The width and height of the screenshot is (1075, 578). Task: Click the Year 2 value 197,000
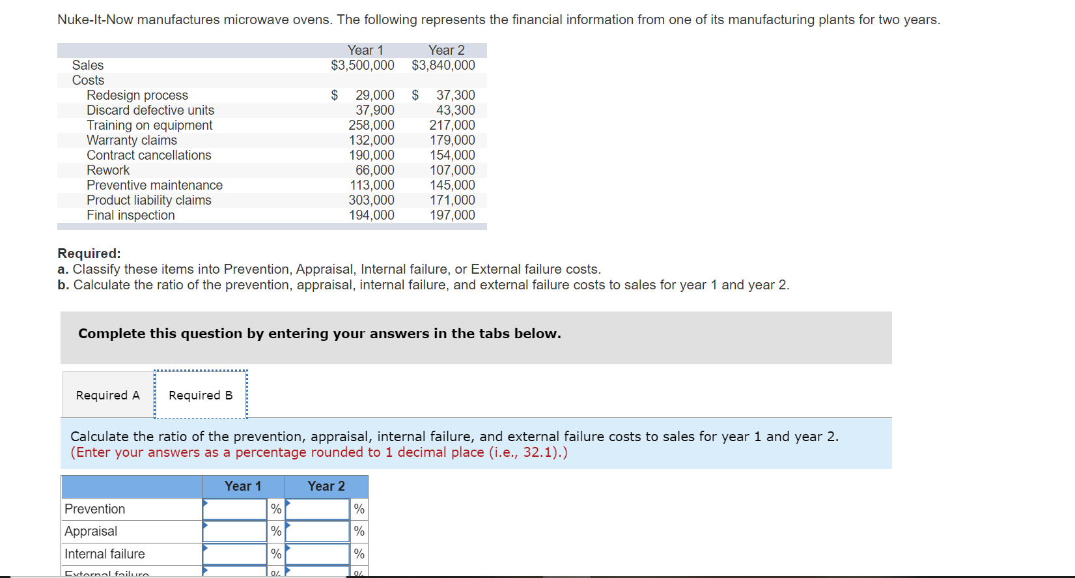click(453, 215)
